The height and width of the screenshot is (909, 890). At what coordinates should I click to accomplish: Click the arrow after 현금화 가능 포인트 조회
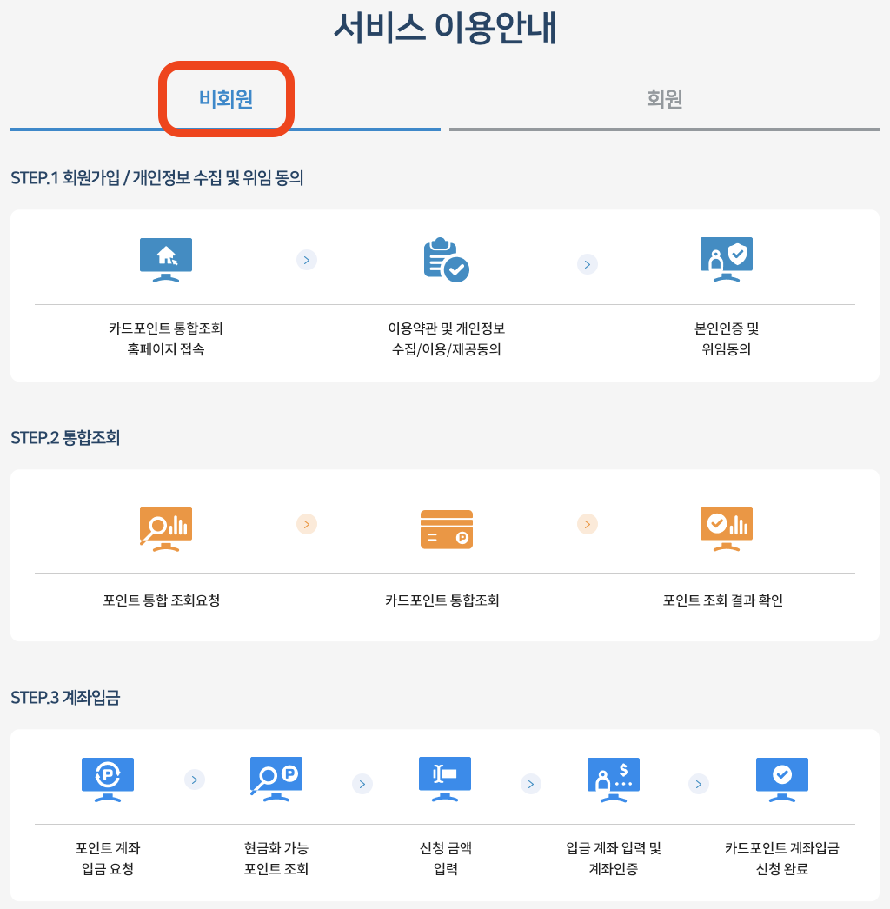pos(362,783)
